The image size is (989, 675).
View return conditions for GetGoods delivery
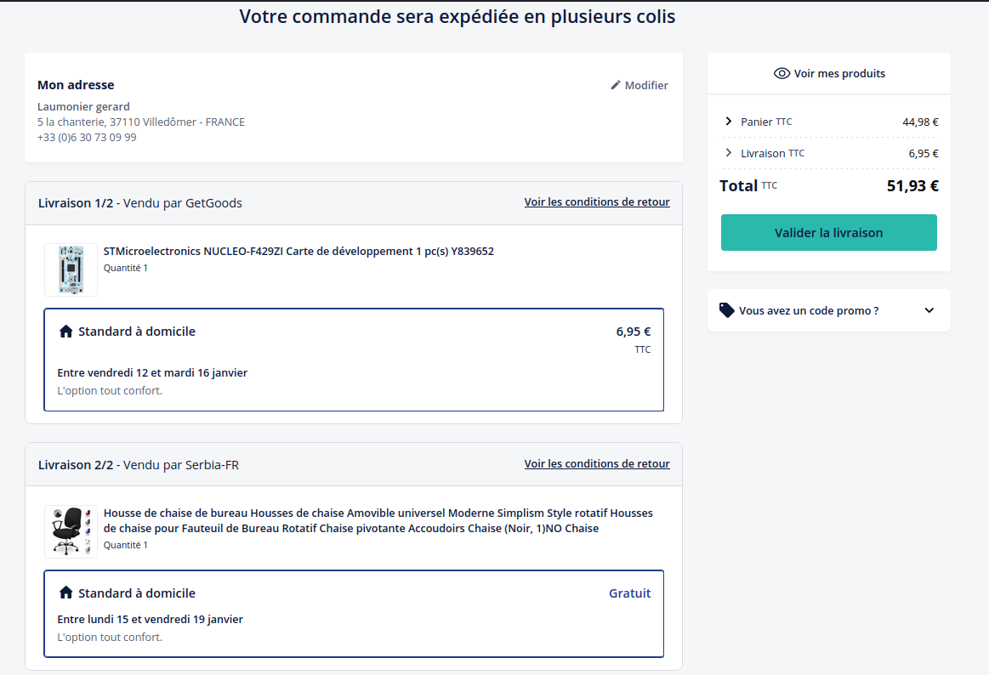(x=596, y=202)
